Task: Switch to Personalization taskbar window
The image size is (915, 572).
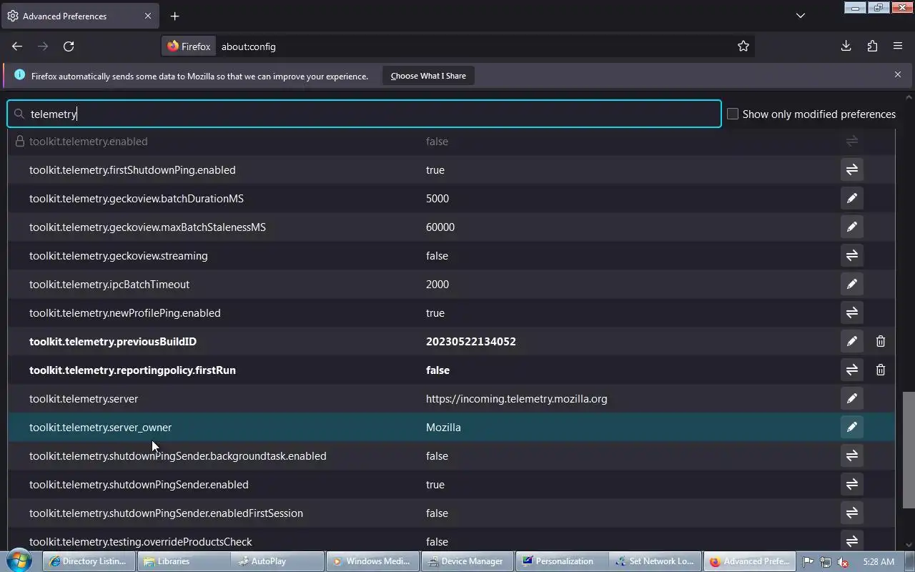Action: [x=561, y=561]
